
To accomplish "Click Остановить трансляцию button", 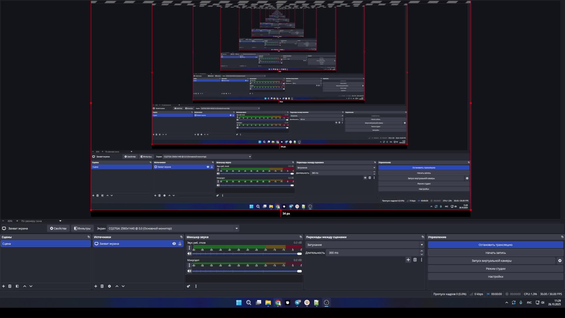I will [496, 245].
